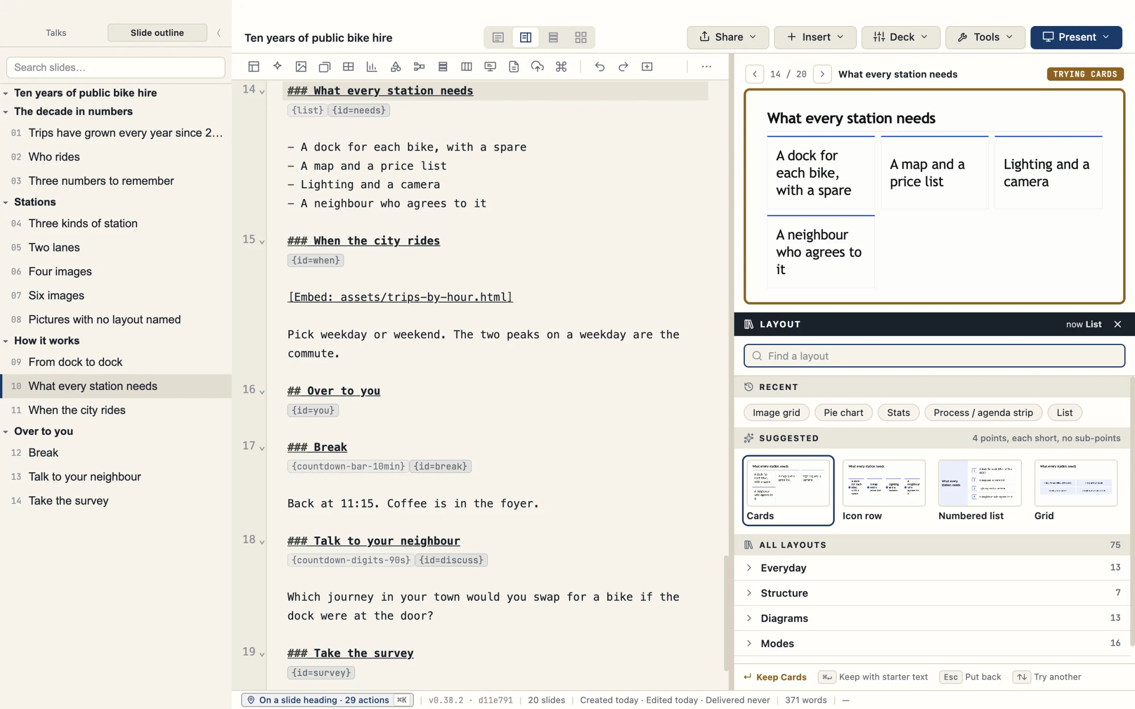
Task: Insert a flow diagram via toolbar icon
Action: tap(419, 67)
